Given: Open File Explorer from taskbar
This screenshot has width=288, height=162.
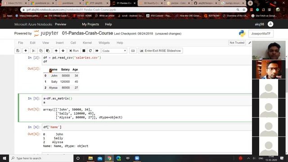Looking at the screenshot, I should 90,158.
